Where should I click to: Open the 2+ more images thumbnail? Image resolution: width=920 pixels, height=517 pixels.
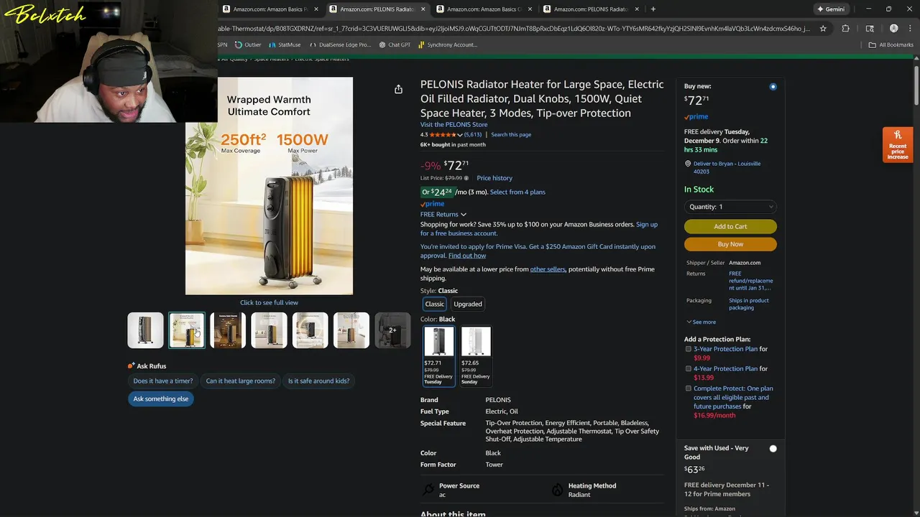point(392,330)
